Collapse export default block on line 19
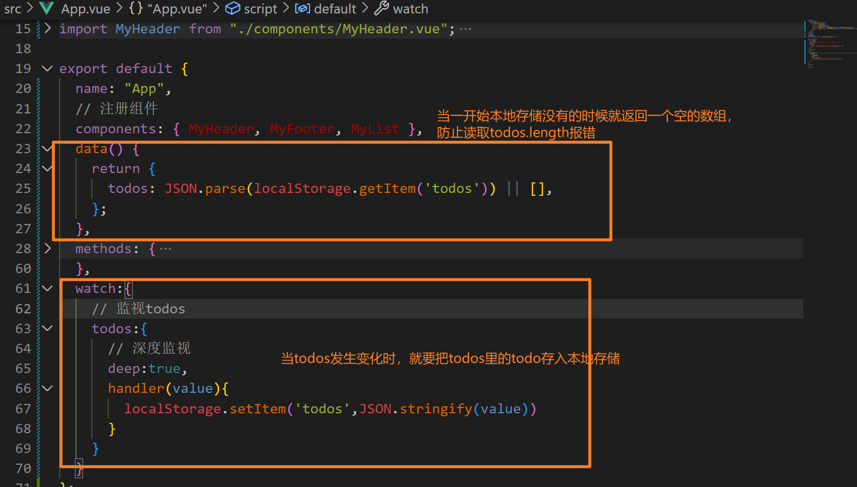 click(47, 68)
